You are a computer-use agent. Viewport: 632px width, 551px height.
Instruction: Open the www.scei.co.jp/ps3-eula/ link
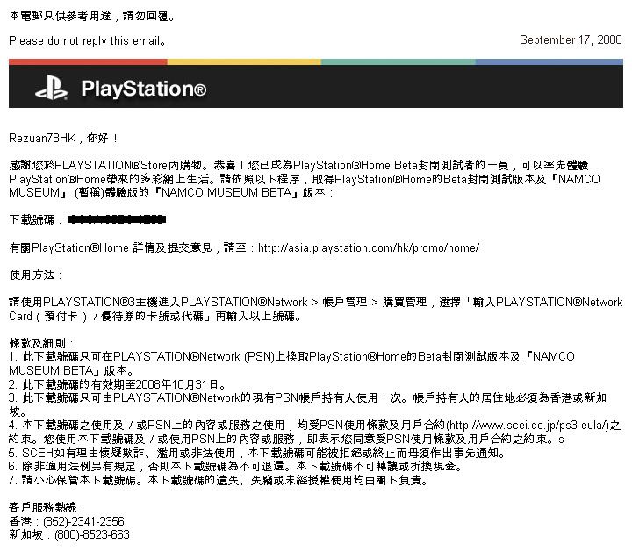[528, 426]
